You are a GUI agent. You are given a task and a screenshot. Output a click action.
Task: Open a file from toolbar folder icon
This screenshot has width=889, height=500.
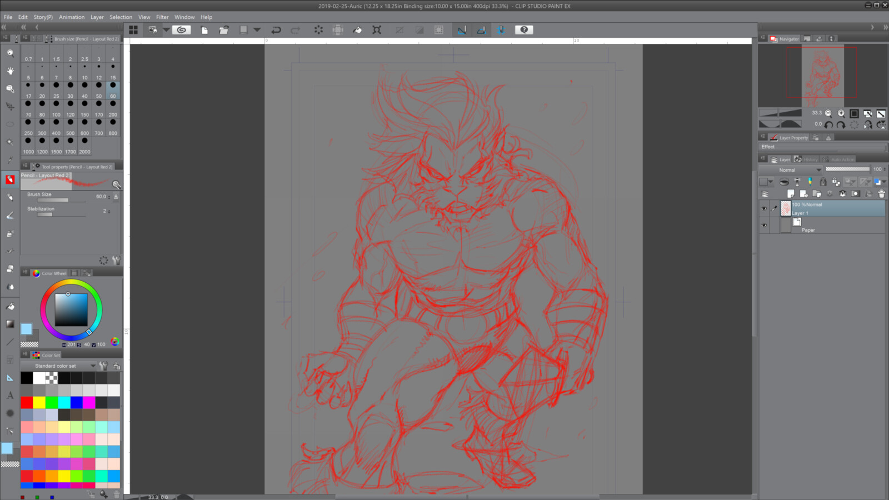tap(223, 30)
